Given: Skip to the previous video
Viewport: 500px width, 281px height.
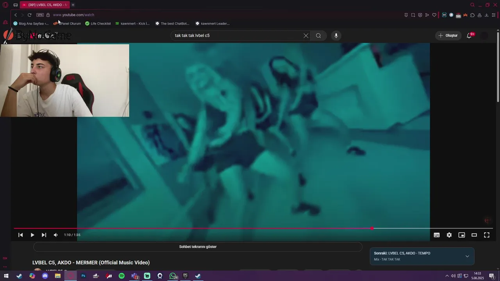Looking at the screenshot, I should (21, 235).
